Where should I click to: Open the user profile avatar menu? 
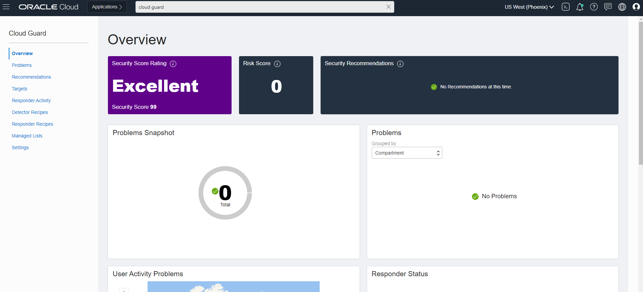click(636, 7)
